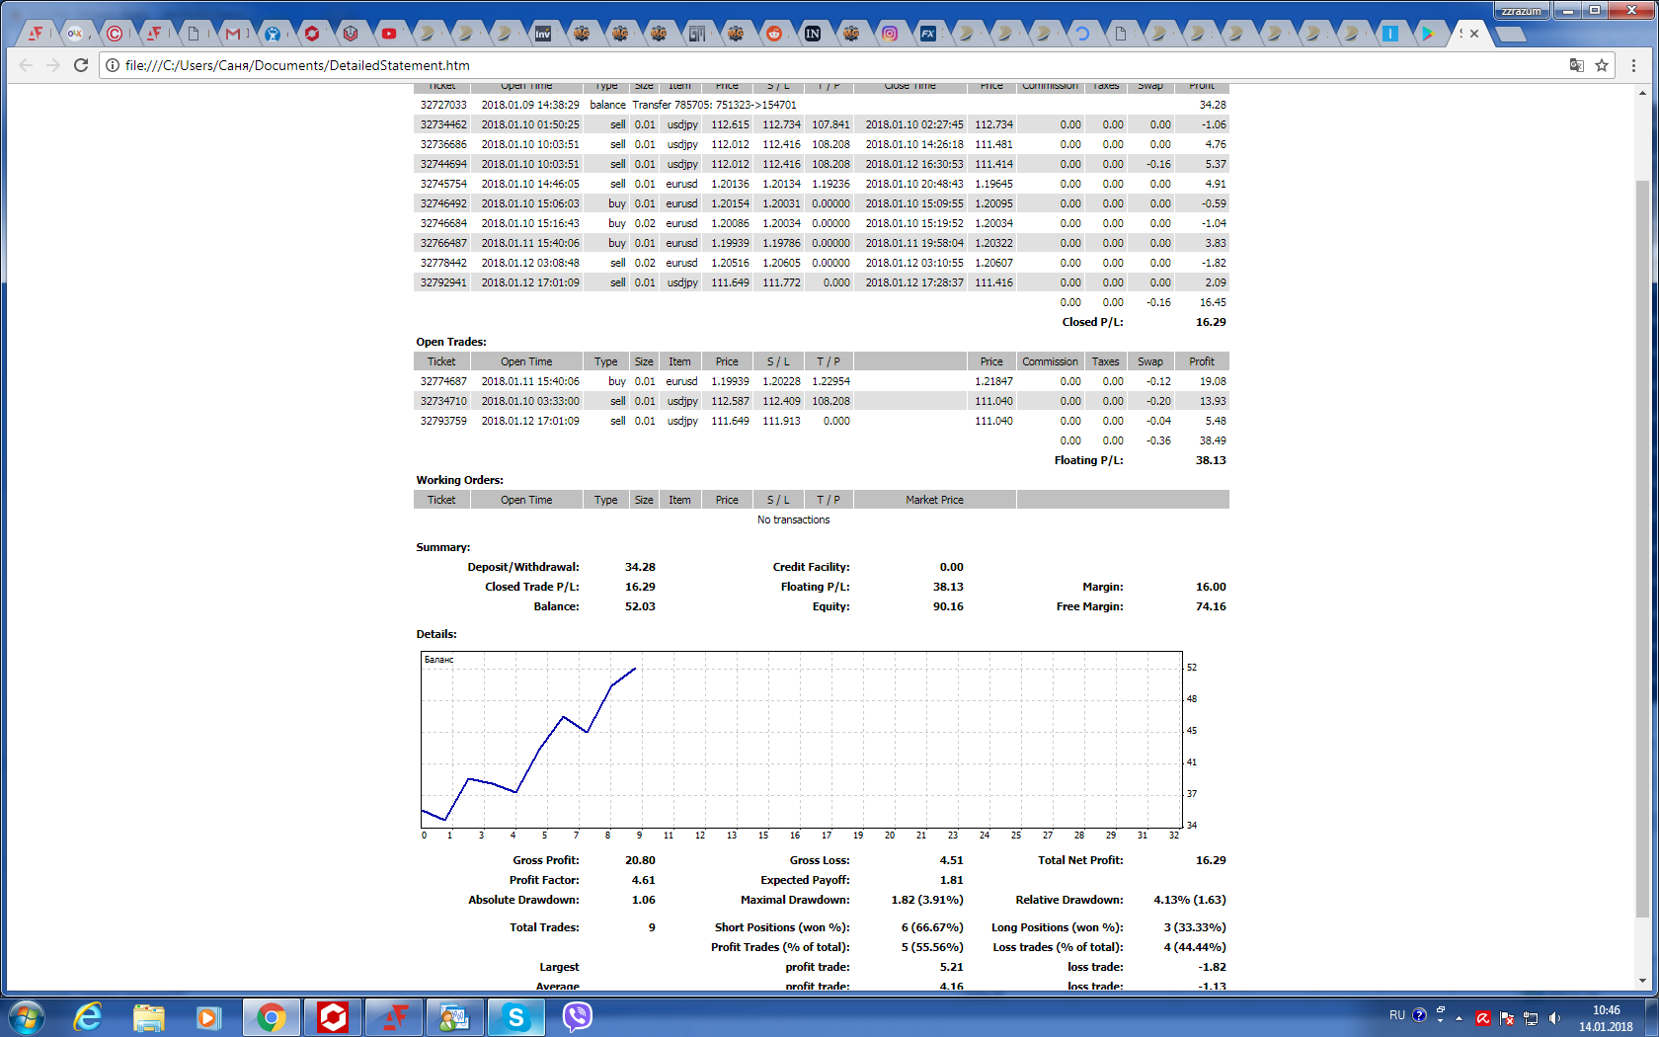Viewport: 1659px width, 1037px height.
Task: Click the browser reload button
Action: coord(81,65)
